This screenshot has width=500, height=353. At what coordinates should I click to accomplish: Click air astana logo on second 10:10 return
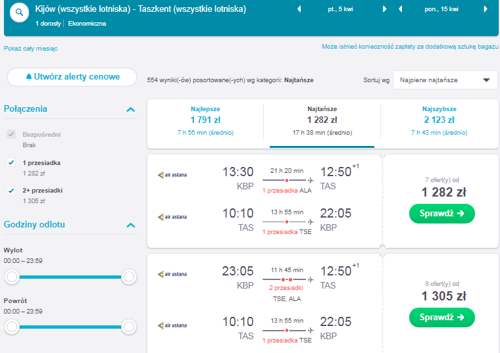pyautogui.click(x=172, y=325)
